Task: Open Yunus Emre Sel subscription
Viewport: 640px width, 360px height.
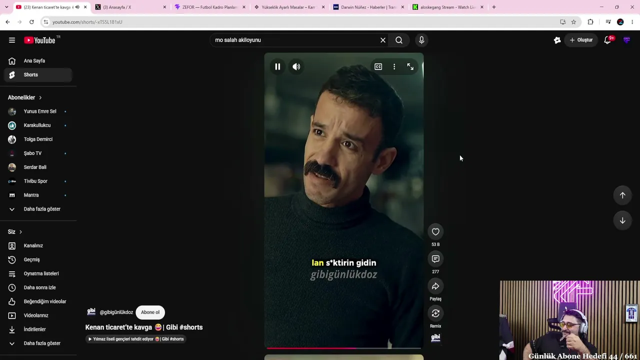Action: [x=38, y=111]
